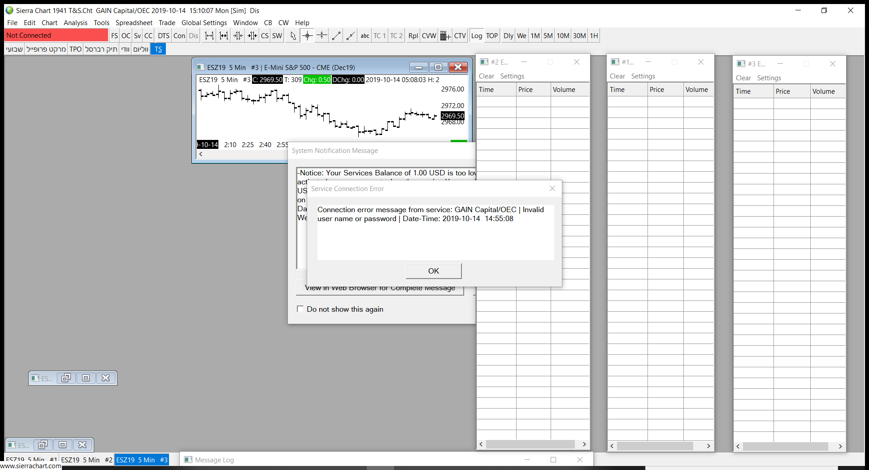Switch to ESZ19 5 Min #3 chart tab
869x470 pixels.
click(x=142, y=460)
